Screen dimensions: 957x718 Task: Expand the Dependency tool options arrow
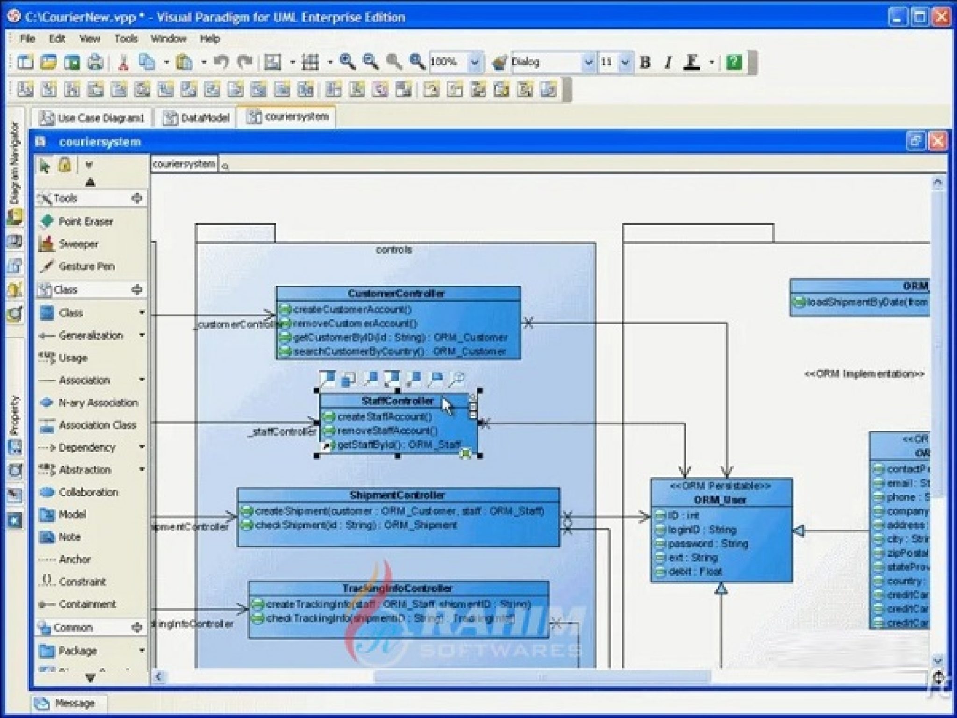click(x=141, y=447)
